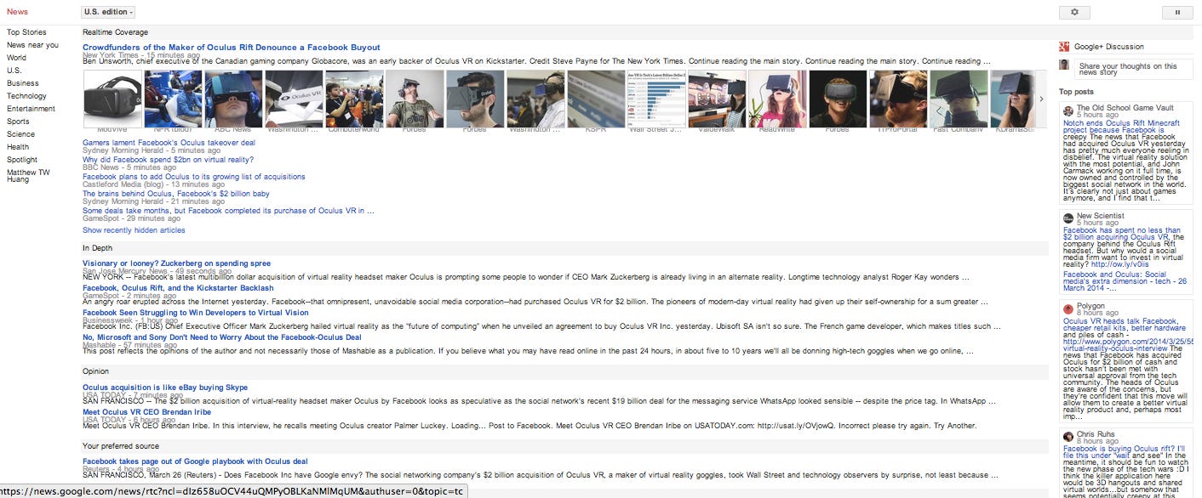1202x498 pixels.
Task: Click the Google+ Discussion icon
Action: pos(1064,47)
